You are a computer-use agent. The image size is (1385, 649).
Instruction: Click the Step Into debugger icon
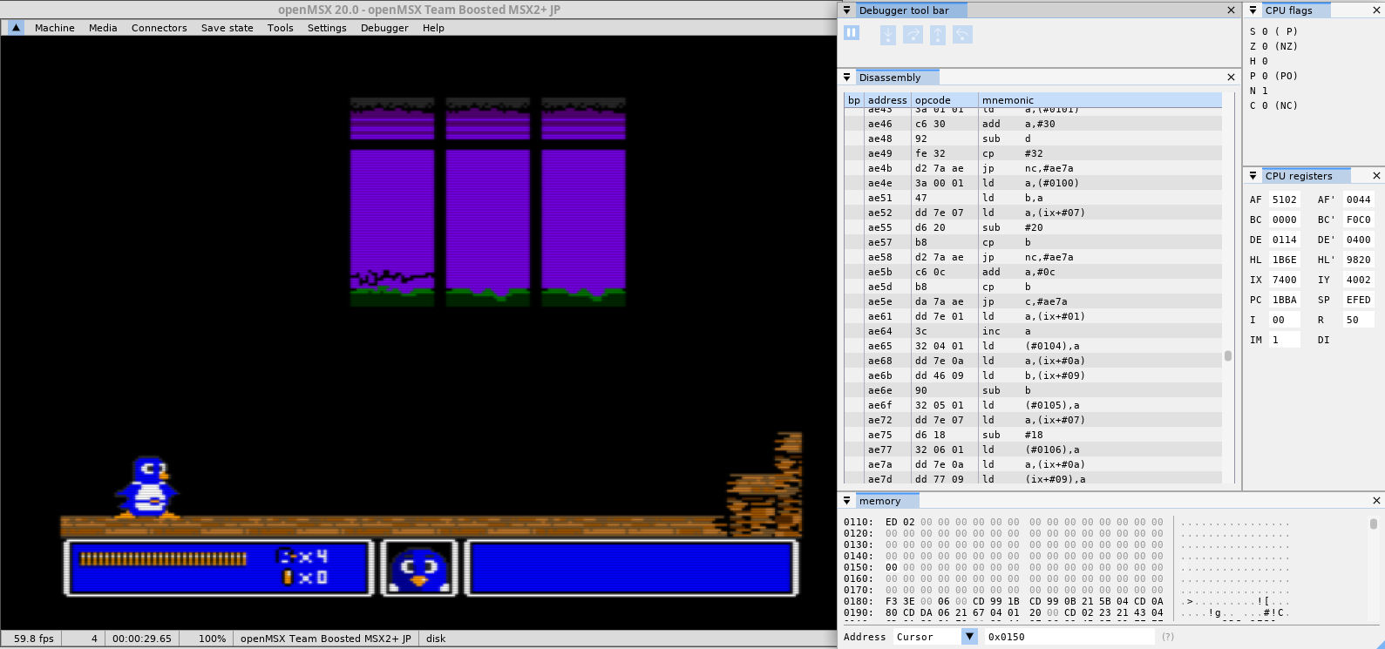pyautogui.click(x=887, y=35)
